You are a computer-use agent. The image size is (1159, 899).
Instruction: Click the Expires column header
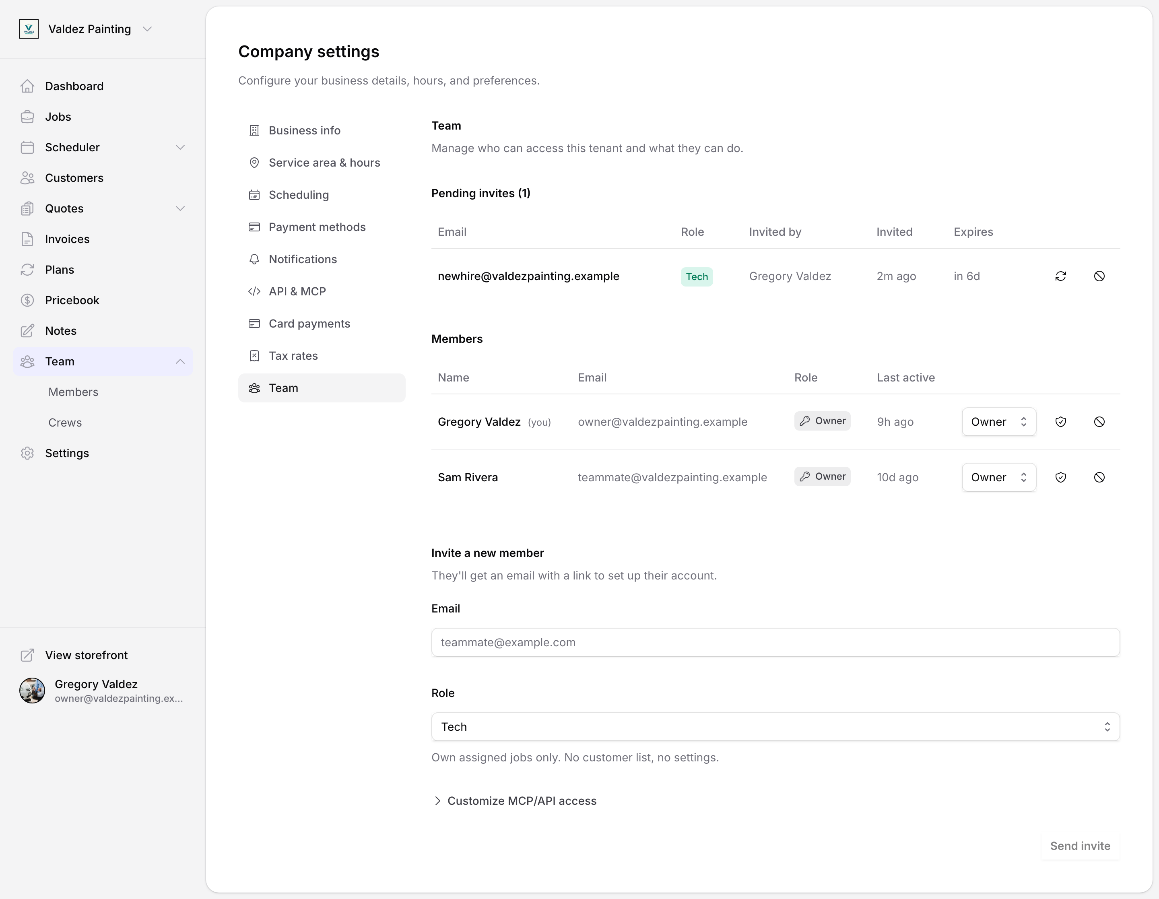point(973,232)
